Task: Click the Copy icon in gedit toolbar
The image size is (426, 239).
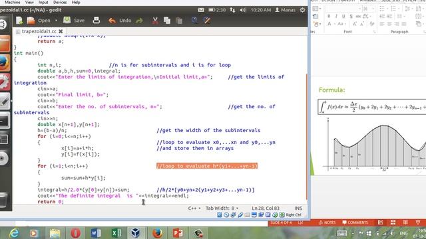Action: (167, 21)
